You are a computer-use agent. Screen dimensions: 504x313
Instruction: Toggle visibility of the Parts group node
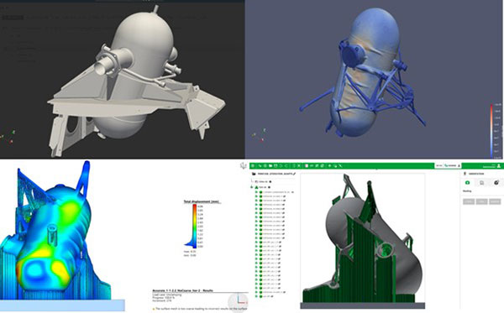point(269,187)
